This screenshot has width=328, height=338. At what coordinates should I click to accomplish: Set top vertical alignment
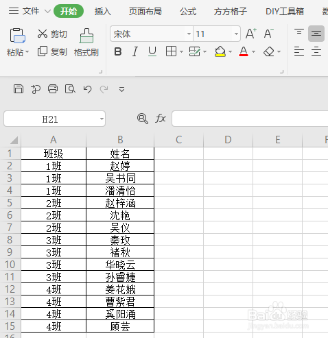299,32
